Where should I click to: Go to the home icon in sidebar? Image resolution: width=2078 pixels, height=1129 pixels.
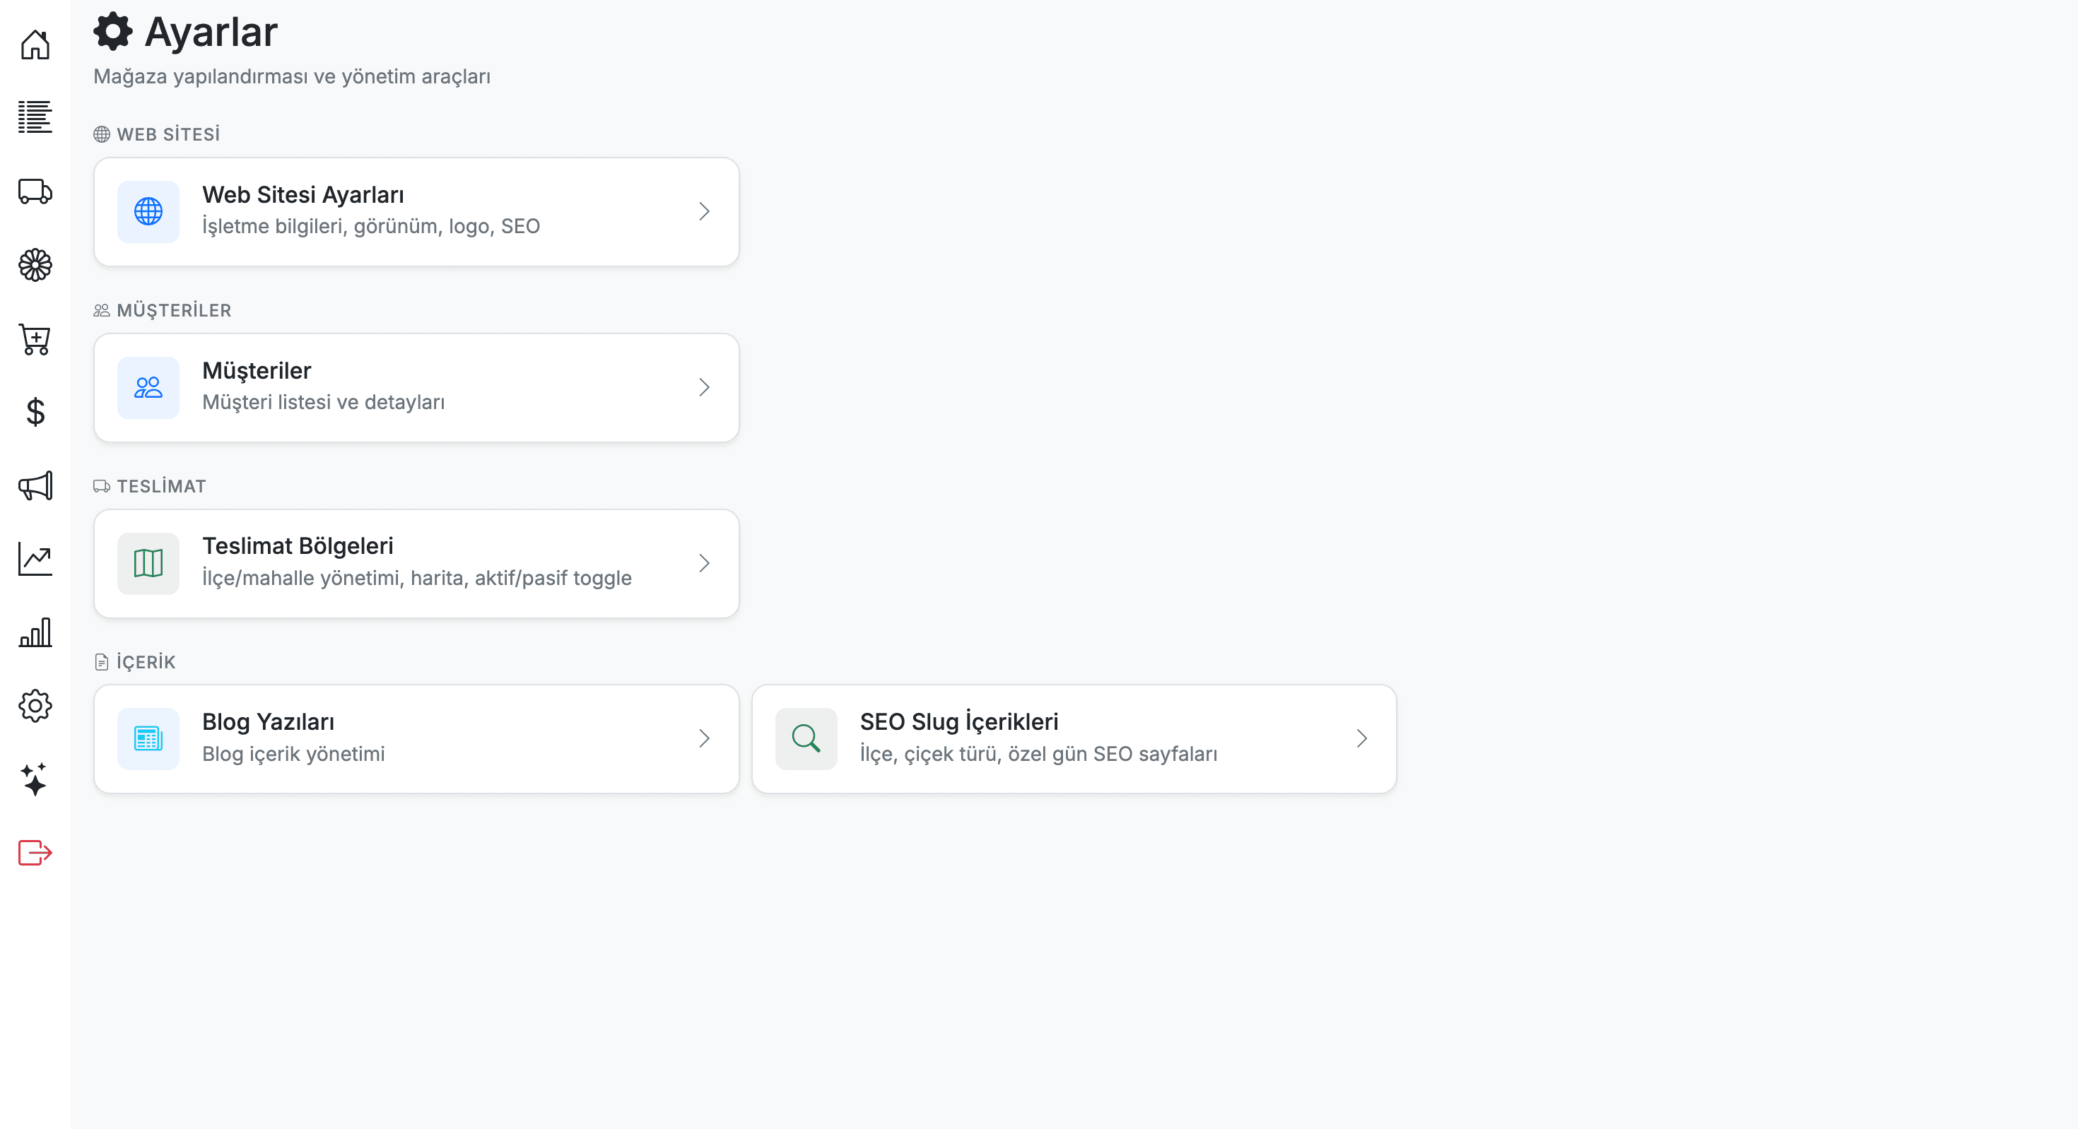tap(35, 45)
